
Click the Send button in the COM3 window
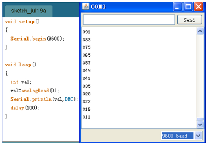tap(190, 20)
